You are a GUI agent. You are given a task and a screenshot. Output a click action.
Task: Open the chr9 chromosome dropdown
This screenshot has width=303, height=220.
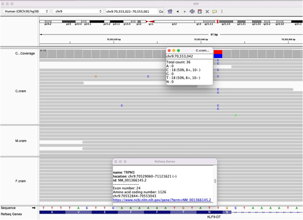tap(78, 10)
